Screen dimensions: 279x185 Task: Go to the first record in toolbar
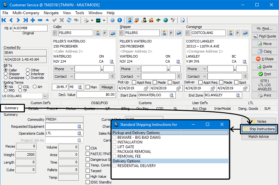pyautogui.click(x=4, y=20)
